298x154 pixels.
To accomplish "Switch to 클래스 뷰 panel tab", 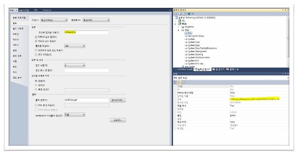I will pyautogui.click(x=233, y=70).
